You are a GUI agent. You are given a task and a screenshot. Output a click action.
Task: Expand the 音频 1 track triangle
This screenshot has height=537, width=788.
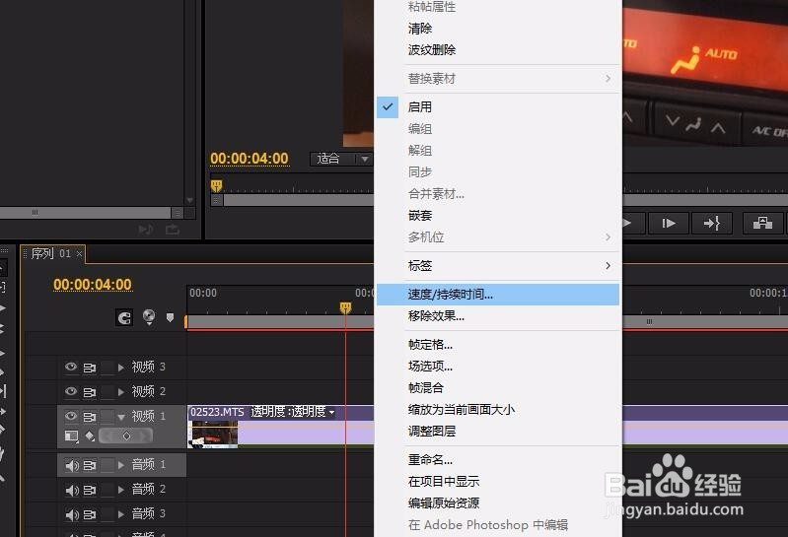[120, 465]
